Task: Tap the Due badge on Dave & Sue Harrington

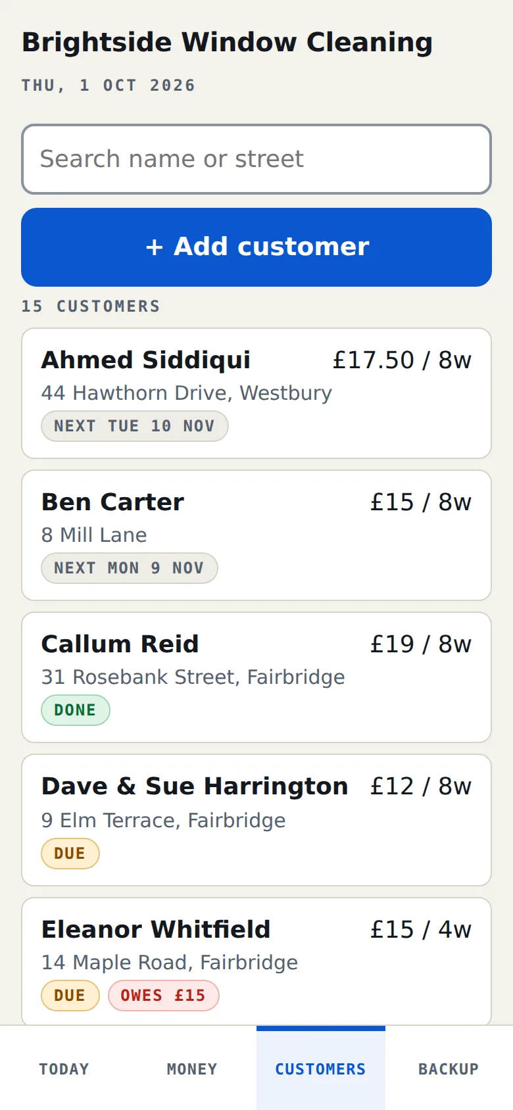Action: pyautogui.click(x=70, y=854)
